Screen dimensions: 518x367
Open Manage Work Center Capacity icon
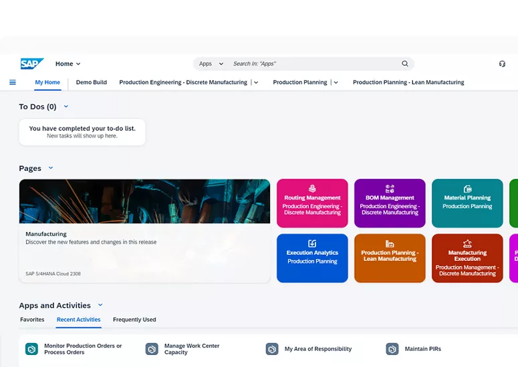(x=152, y=349)
